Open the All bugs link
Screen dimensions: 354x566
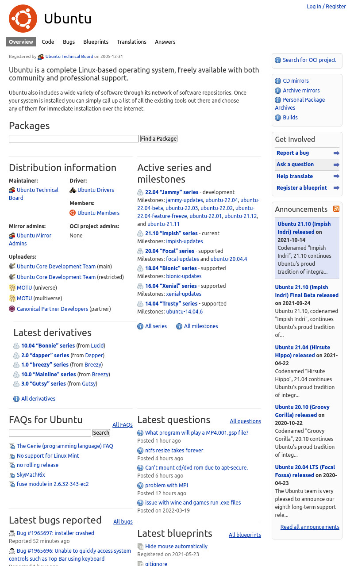(x=123, y=522)
